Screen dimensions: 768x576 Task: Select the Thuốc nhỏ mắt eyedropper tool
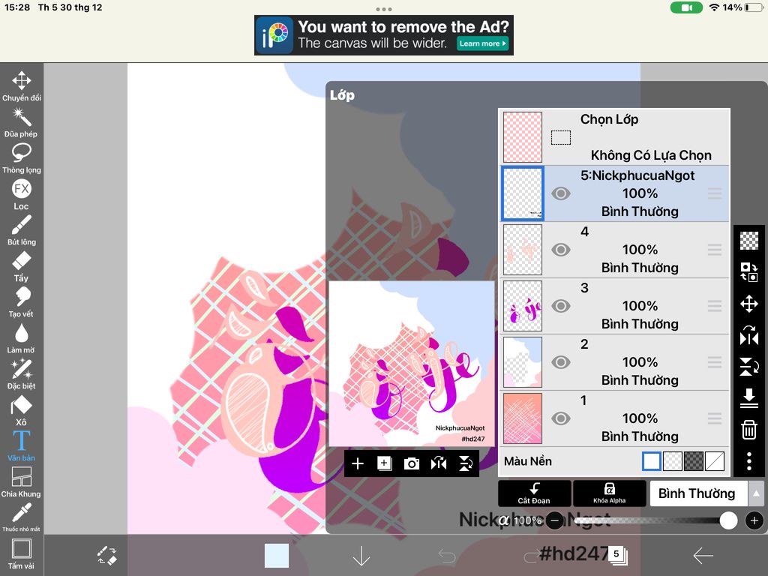[21, 517]
